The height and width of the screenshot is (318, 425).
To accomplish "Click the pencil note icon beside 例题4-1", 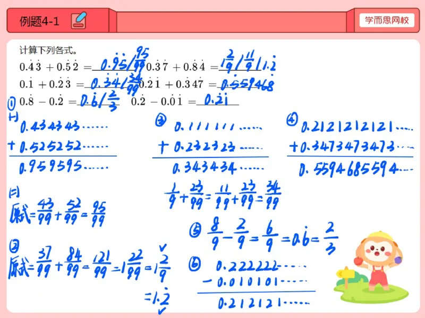I will [x=79, y=20].
